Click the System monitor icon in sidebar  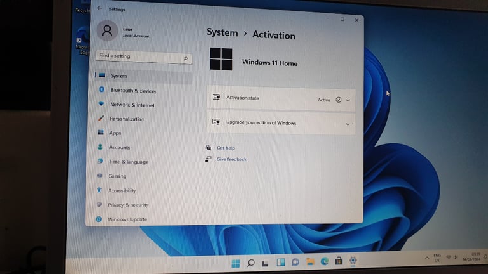(x=102, y=75)
